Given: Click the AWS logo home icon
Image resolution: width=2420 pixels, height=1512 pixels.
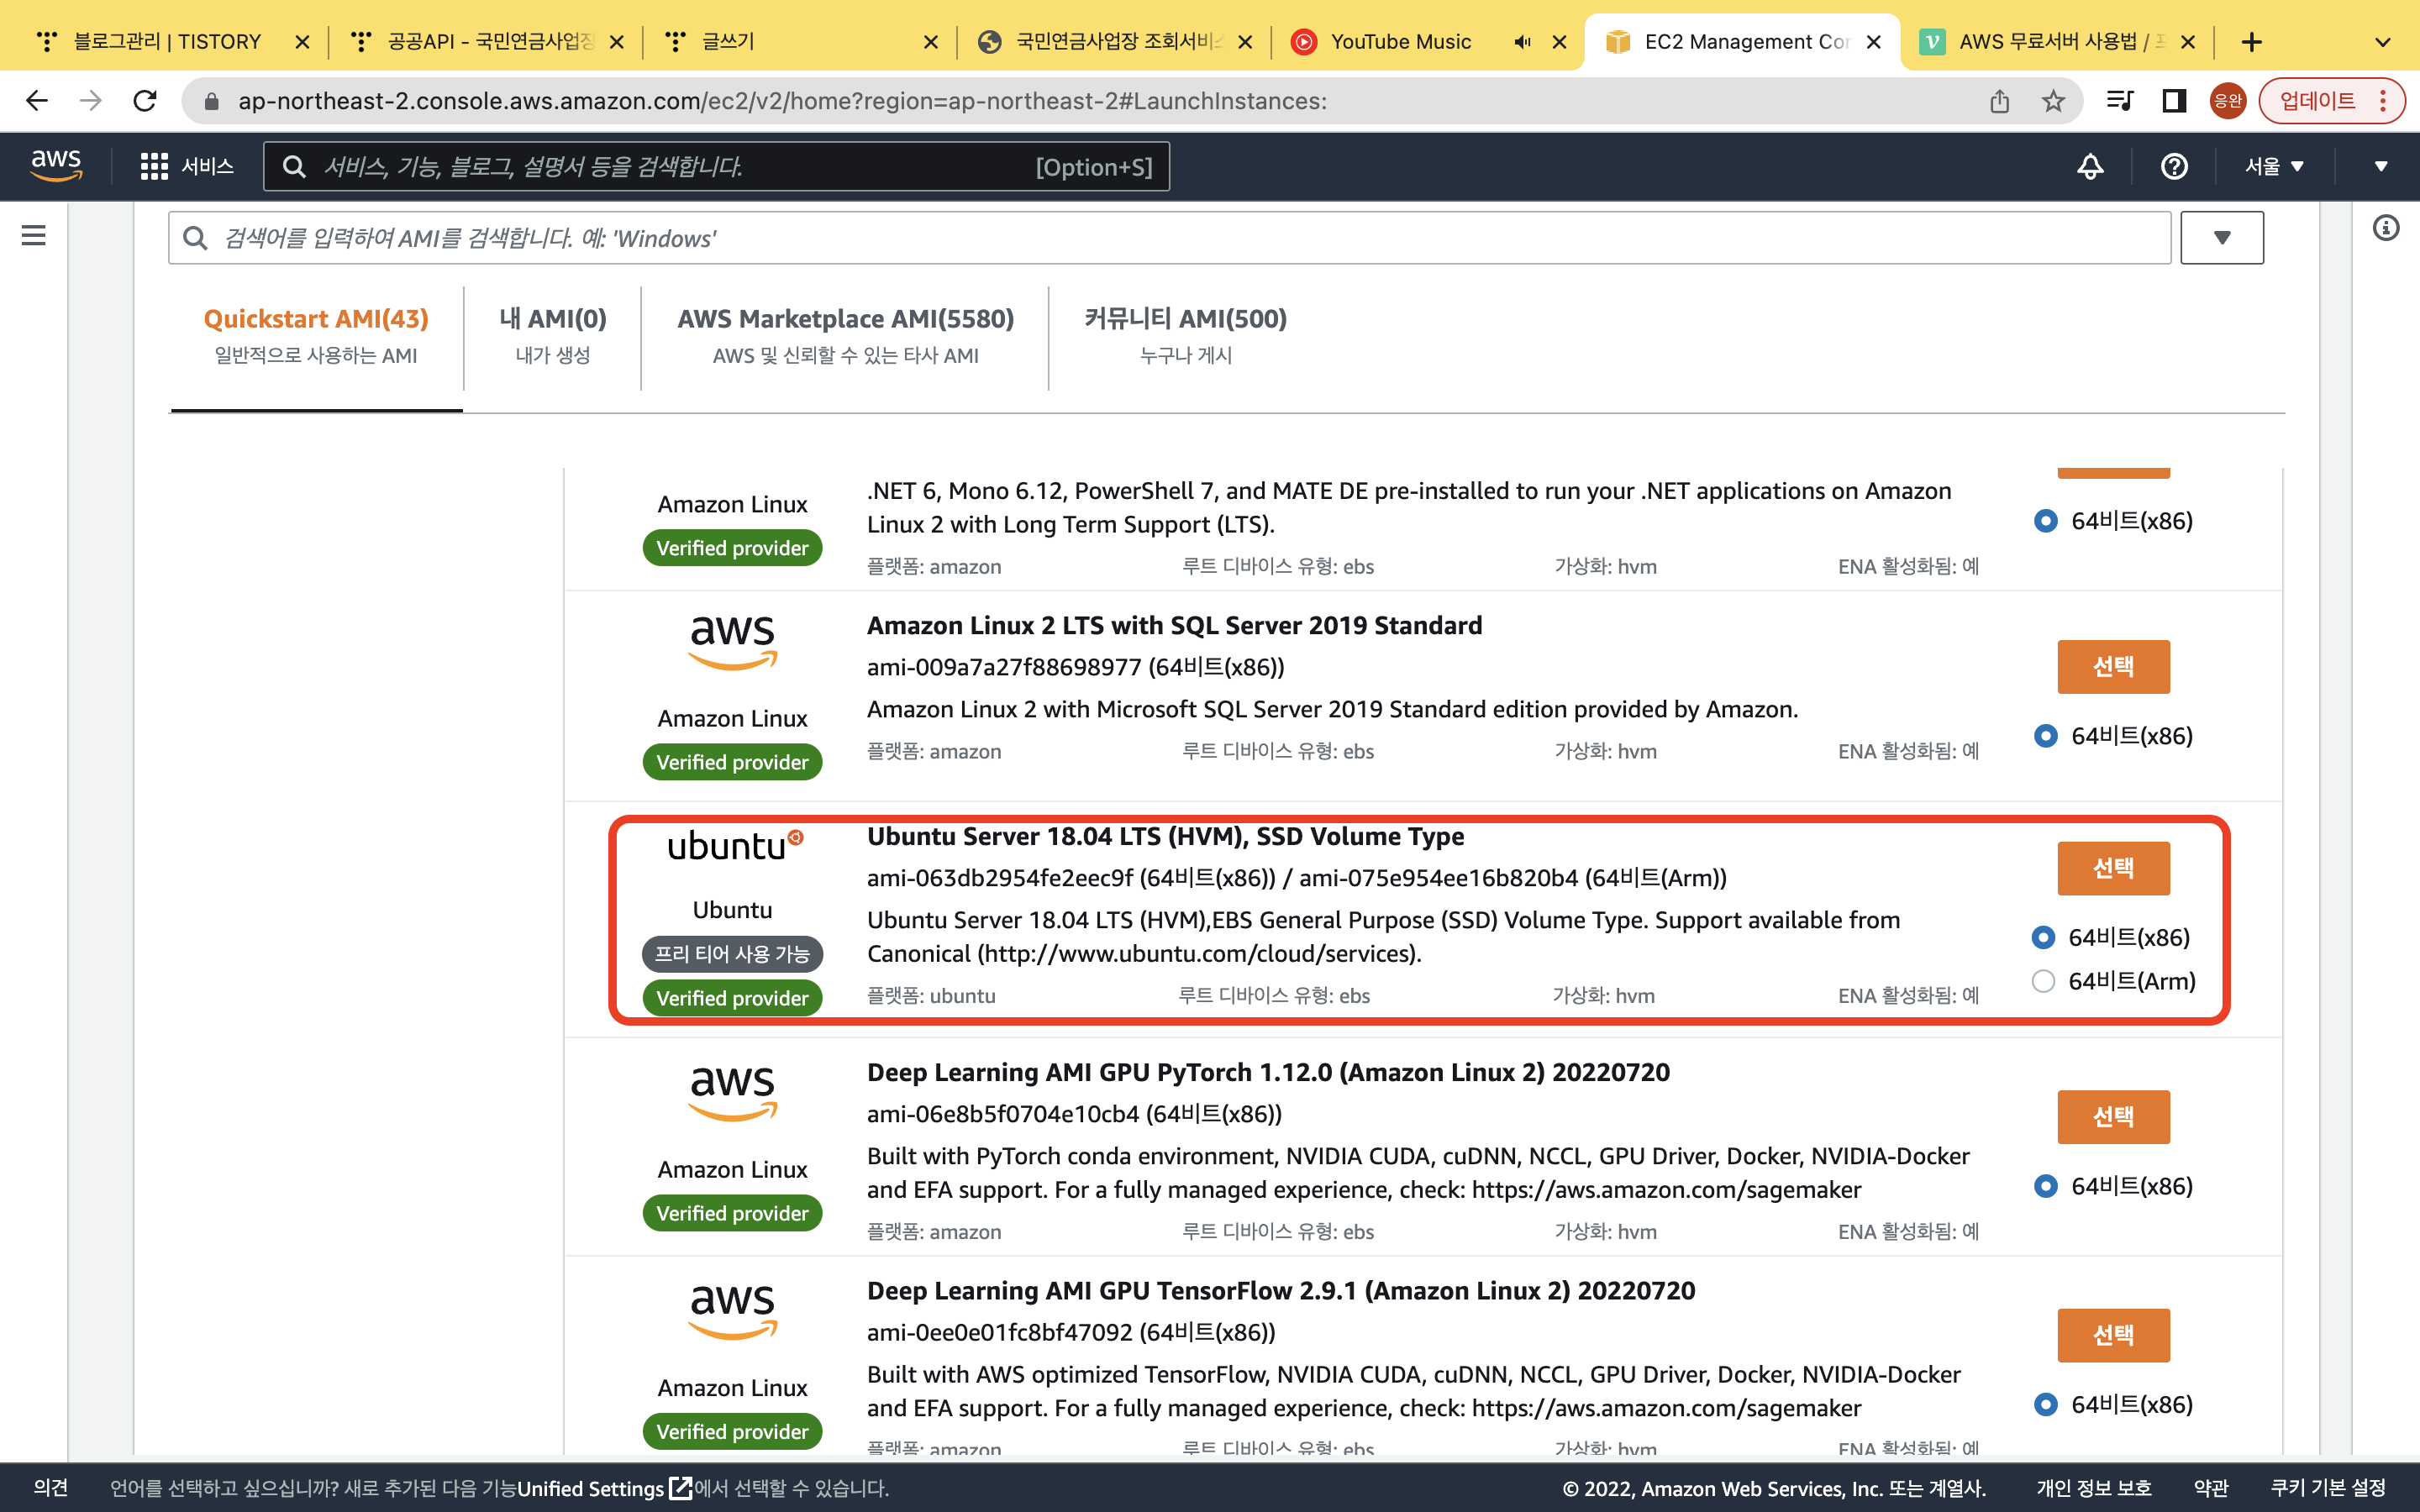Looking at the screenshot, I should pos(56,165).
